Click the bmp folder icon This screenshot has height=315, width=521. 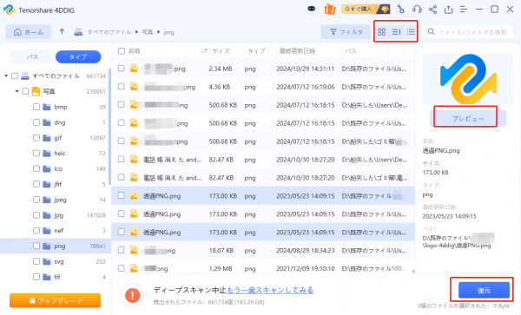coord(47,107)
